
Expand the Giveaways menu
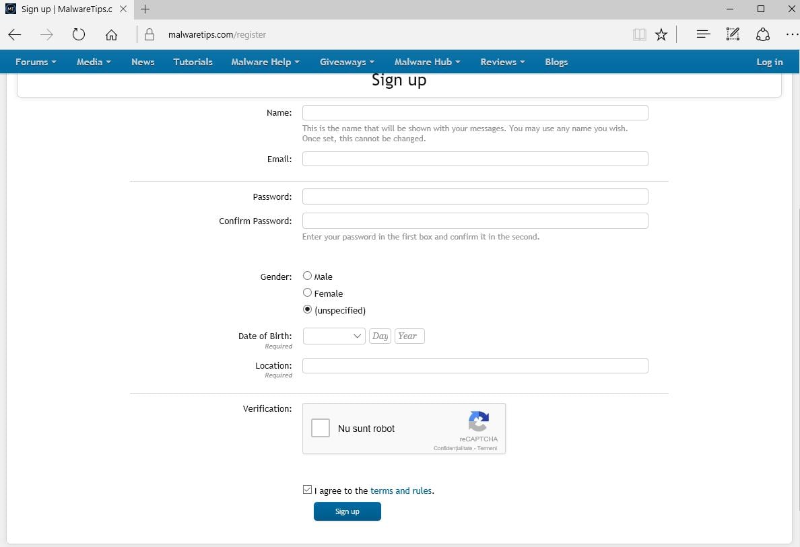pos(347,62)
